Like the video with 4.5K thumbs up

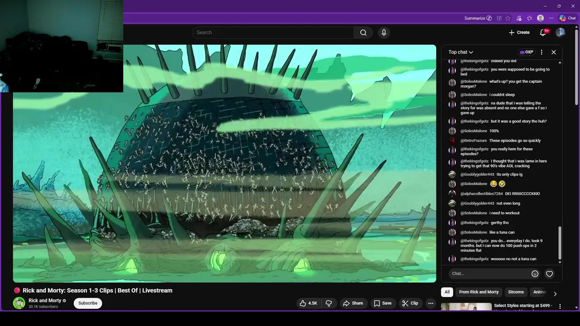[x=308, y=303]
